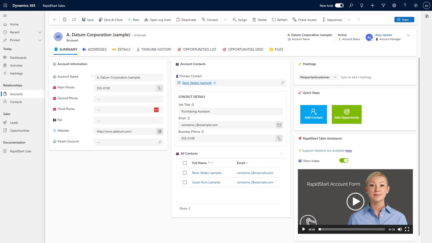The image size is (432, 243).
Task: Click the Add Opportunity quick step
Action: (x=347, y=114)
